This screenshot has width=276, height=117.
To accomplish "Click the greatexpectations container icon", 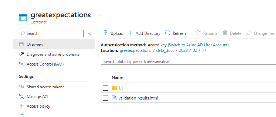I will coord(23,18).
